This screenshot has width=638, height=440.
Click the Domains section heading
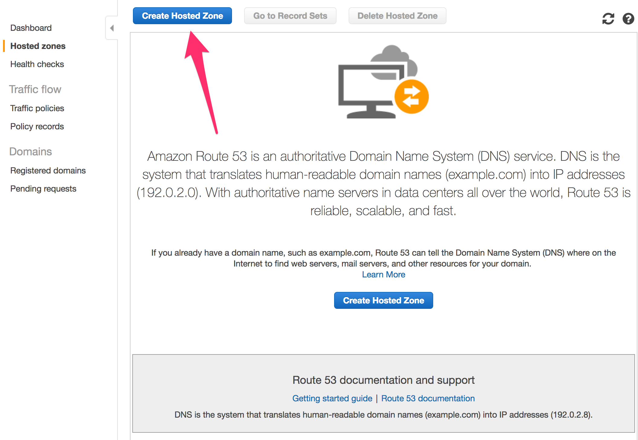click(31, 151)
